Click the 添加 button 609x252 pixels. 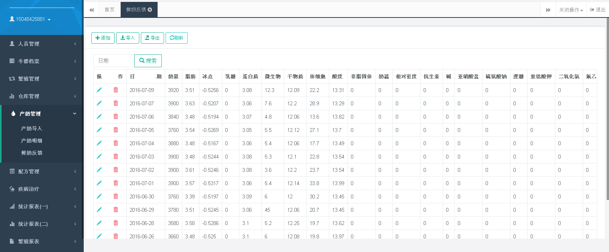click(x=103, y=38)
